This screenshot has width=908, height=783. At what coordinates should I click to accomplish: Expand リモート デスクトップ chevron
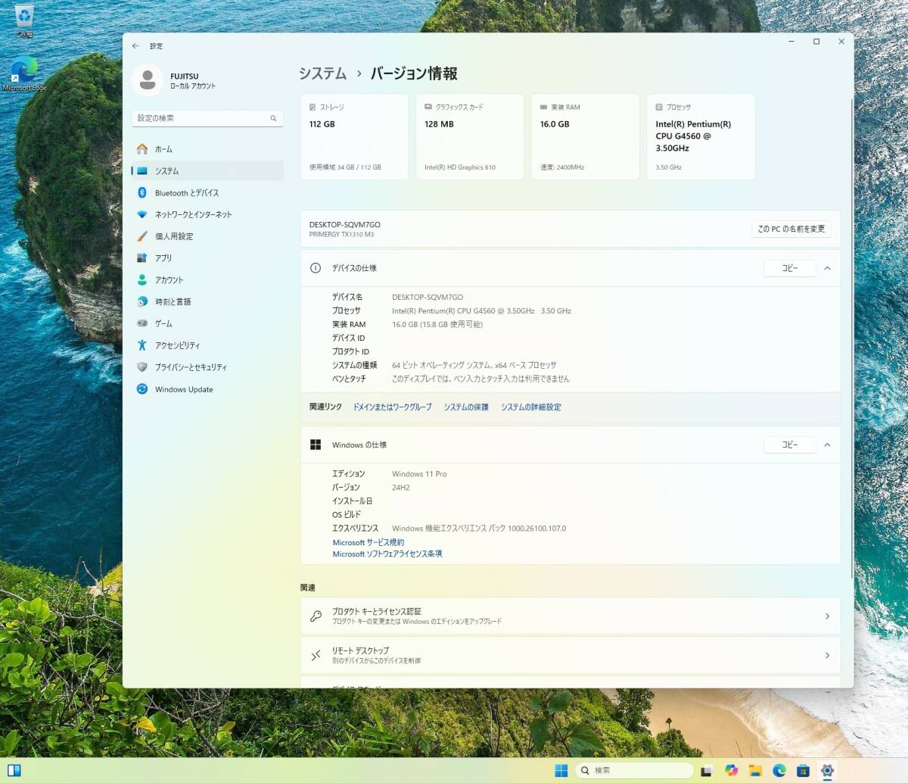point(827,656)
